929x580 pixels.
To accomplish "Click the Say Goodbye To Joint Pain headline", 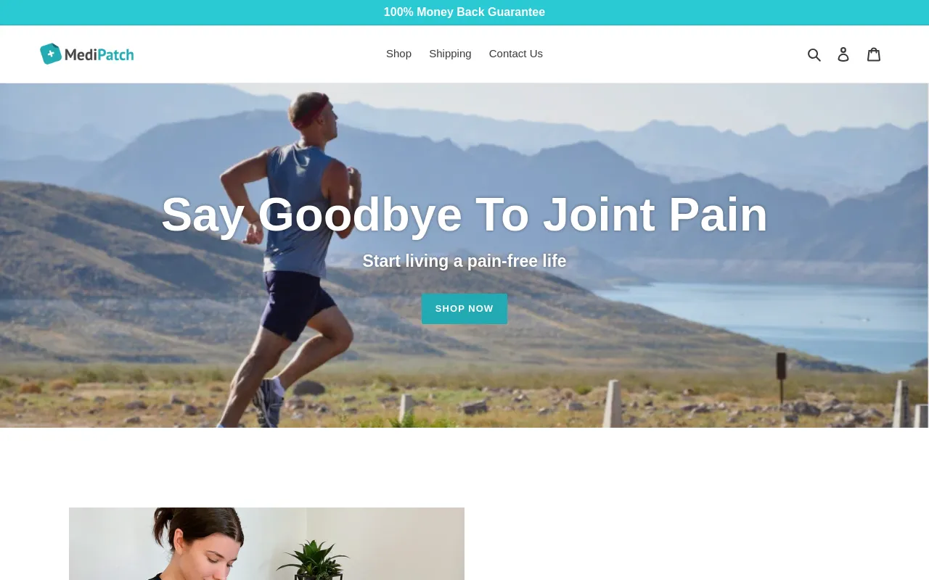I will (x=464, y=215).
